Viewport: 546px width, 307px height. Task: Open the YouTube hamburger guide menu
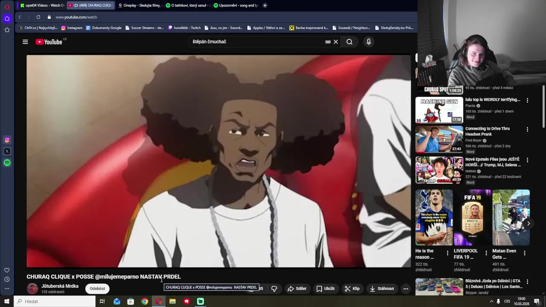pyautogui.click(x=25, y=42)
